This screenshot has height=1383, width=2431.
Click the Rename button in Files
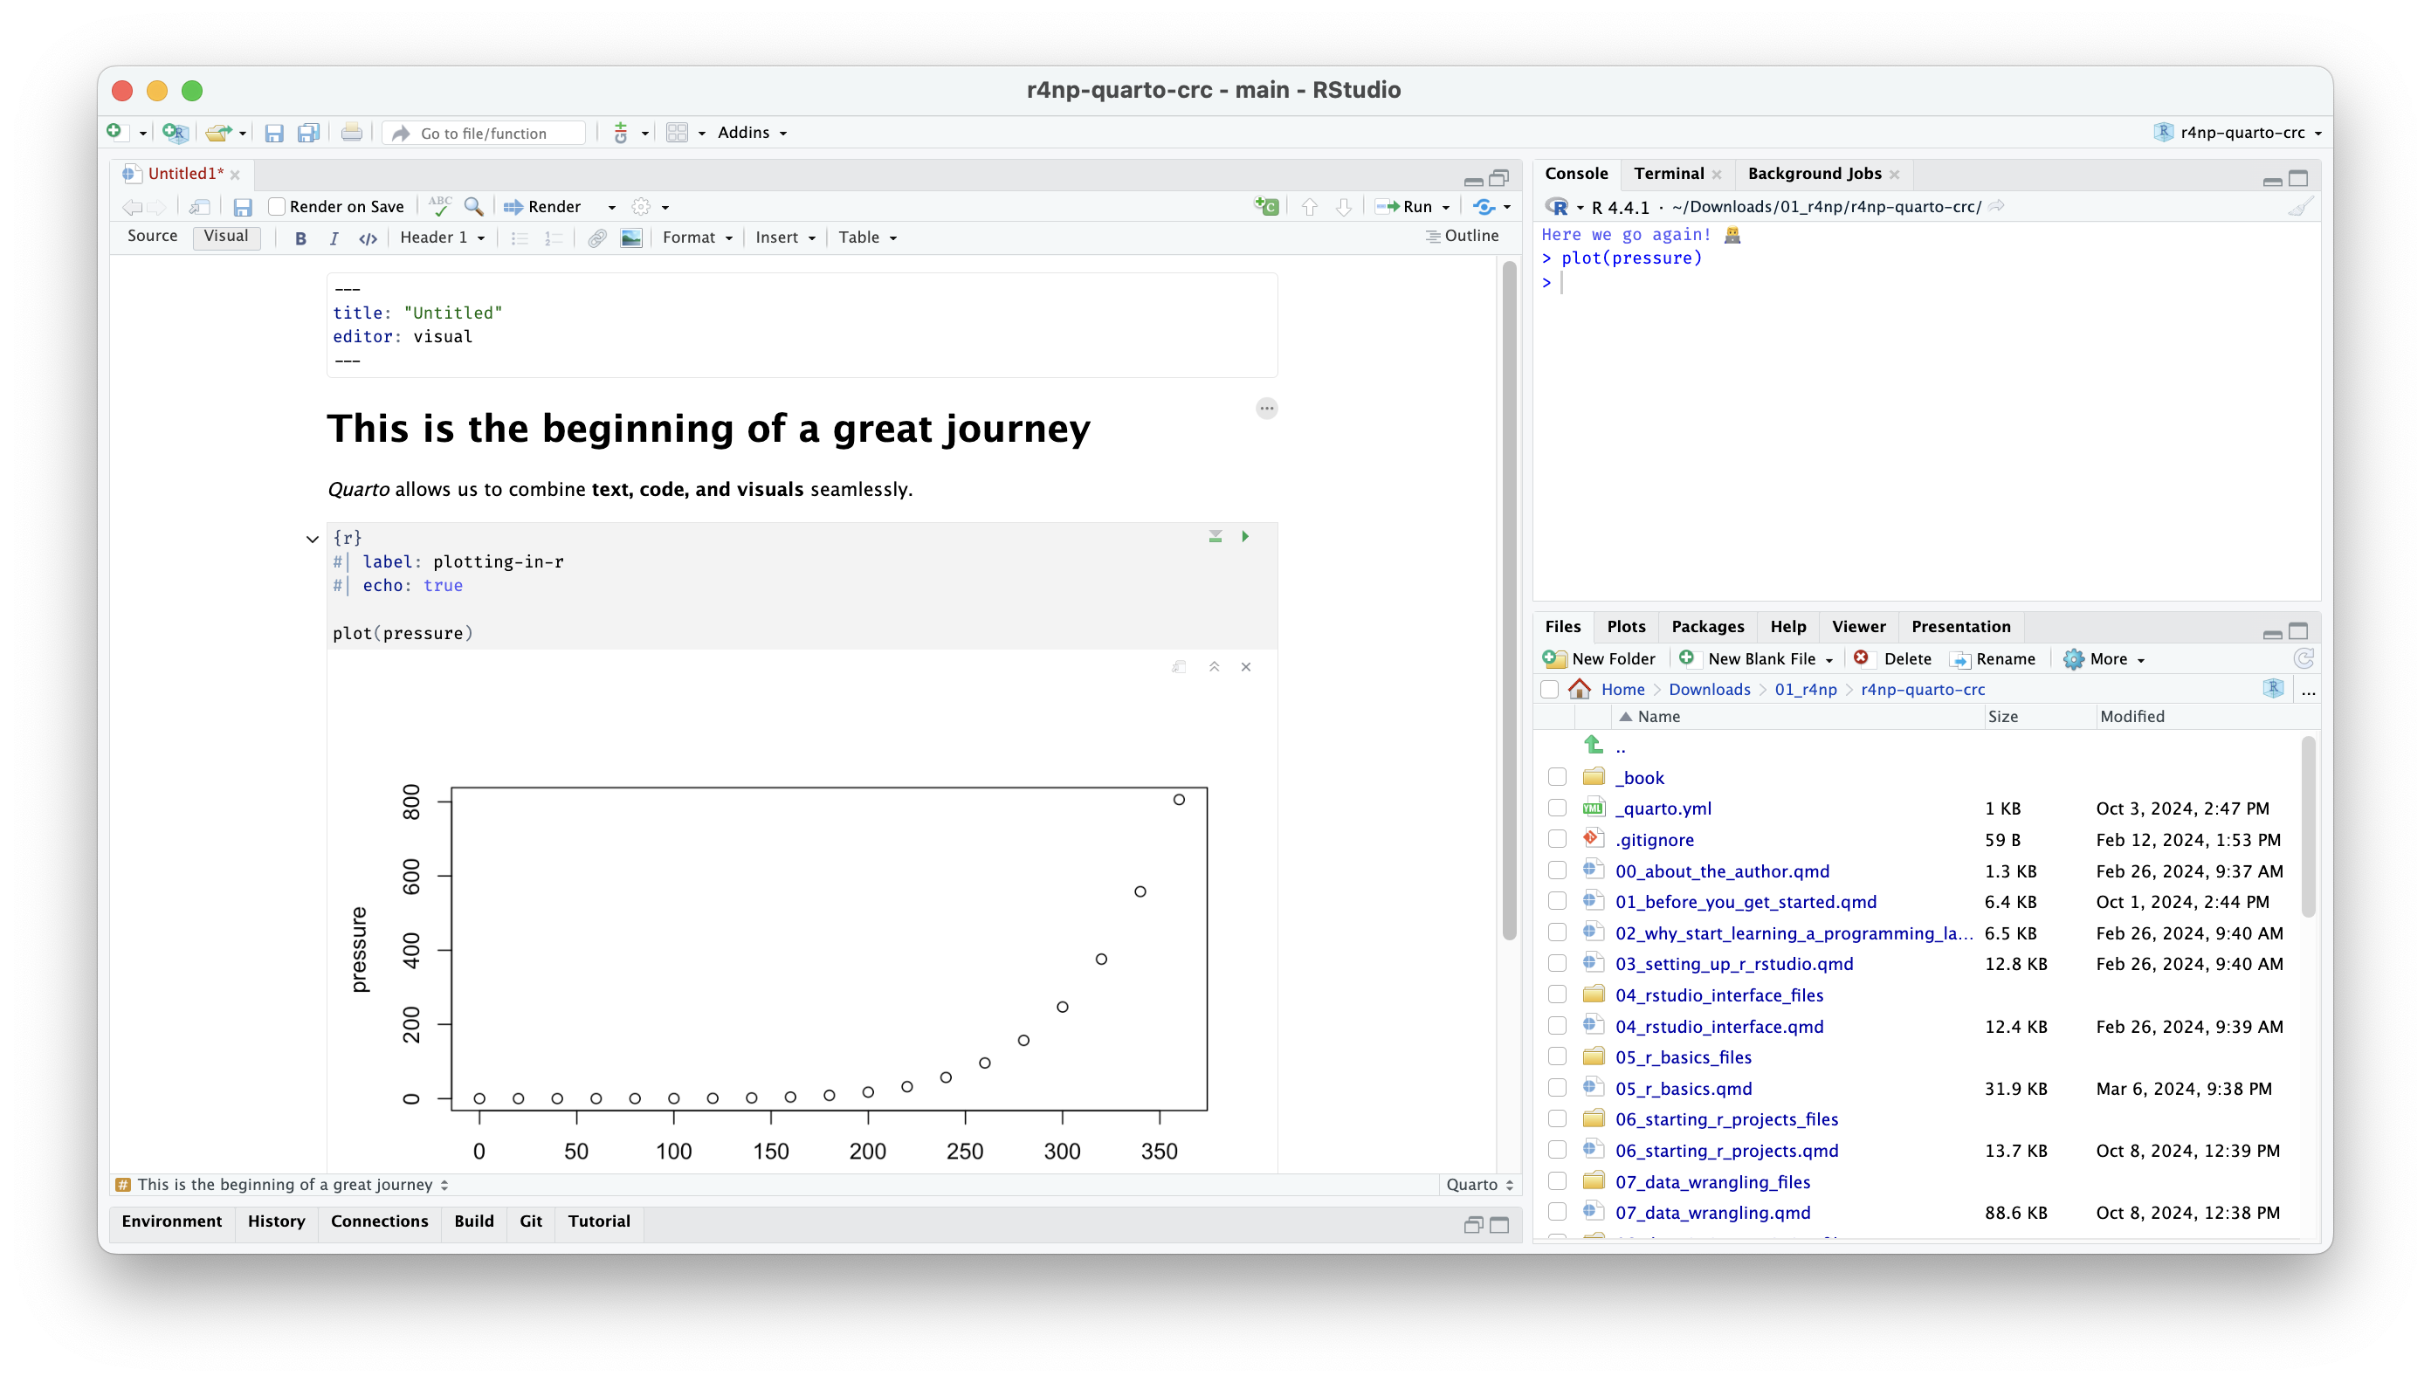click(1992, 658)
